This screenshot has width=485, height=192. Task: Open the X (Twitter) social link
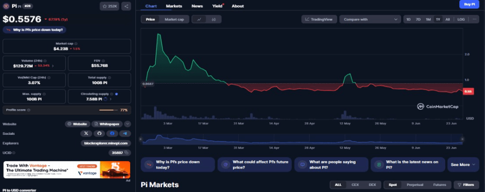86,133
